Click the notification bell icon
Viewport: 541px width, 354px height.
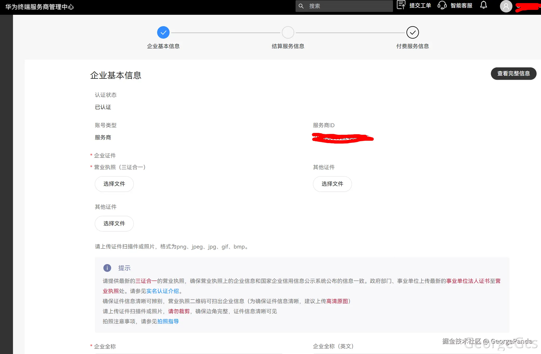click(483, 5)
